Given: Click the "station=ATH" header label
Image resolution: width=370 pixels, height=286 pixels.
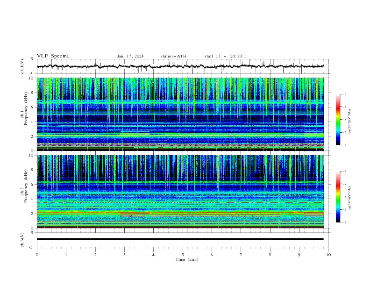Looking at the screenshot, I should [173, 56].
